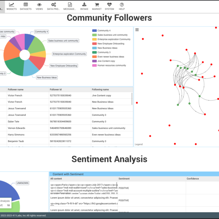Toggle Even newer business ideas legend entry
219x219 pixels.
click(108, 57)
